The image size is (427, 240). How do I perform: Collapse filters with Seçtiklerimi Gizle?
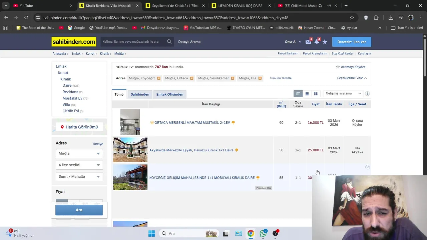(x=352, y=78)
